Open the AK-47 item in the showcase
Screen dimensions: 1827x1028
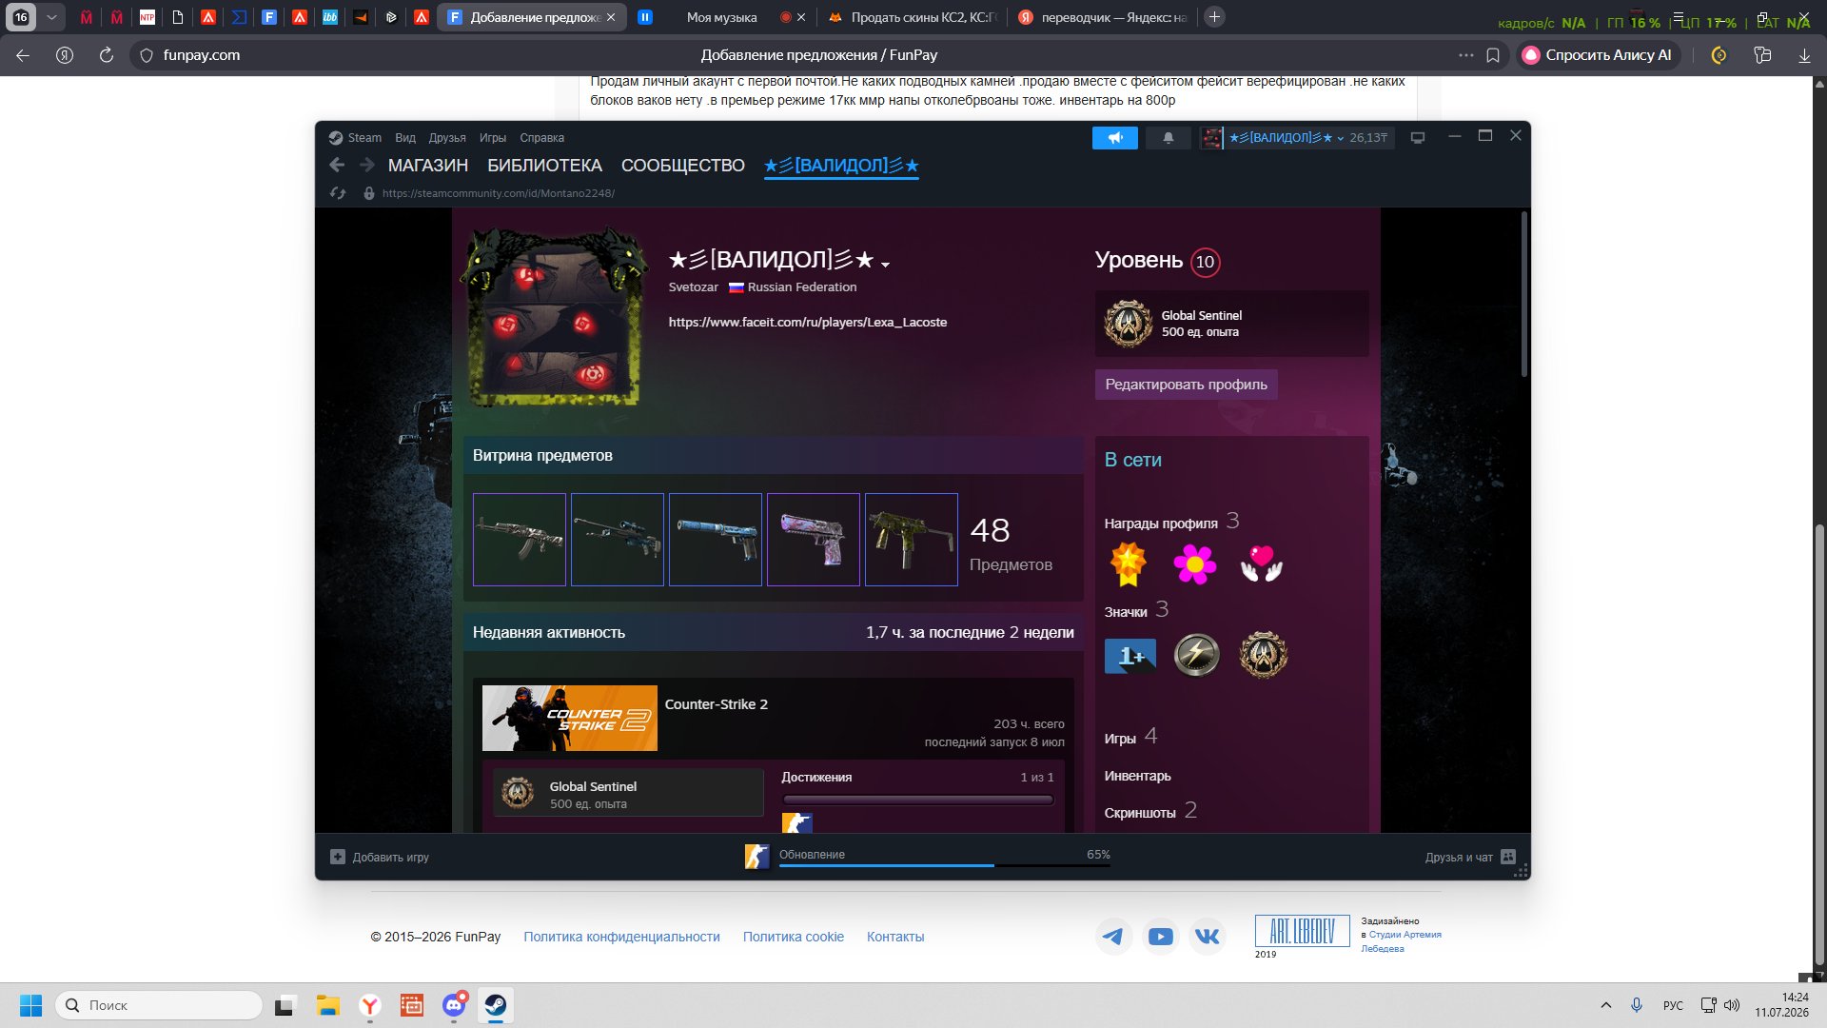520,540
